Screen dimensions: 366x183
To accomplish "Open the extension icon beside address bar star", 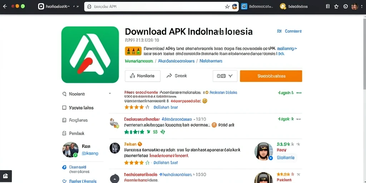I will tap(234, 7).
